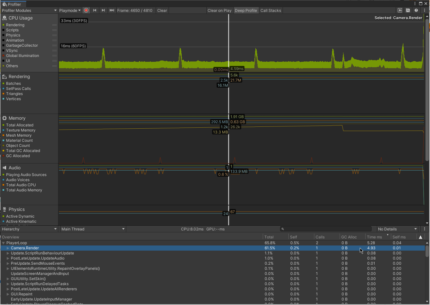Toggle the Global Illumination chart series

pos(4,56)
